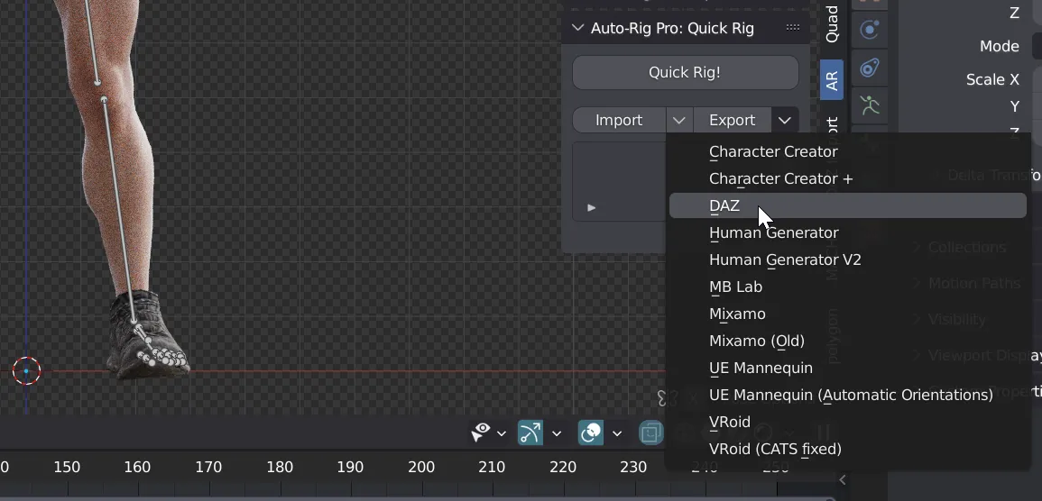Select the Mixamo (Old) preset

click(x=847, y=341)
